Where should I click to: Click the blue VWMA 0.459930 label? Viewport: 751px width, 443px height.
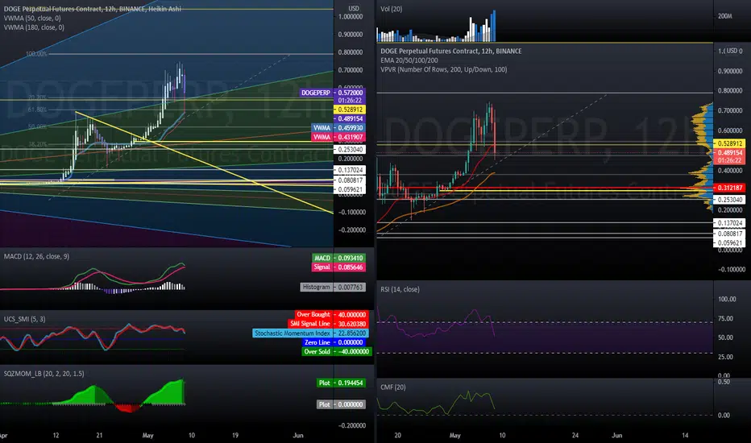point(338,128)
